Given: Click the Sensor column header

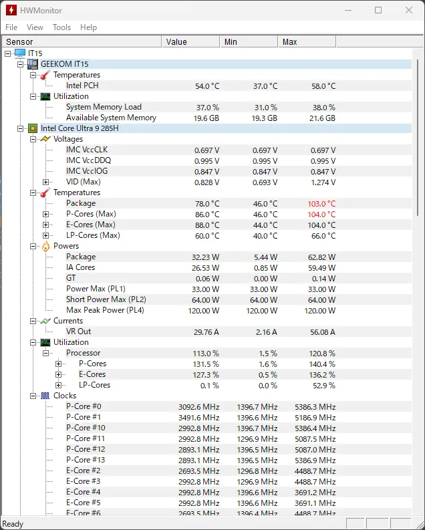Looking at the screenshot, I should [82, 41].
